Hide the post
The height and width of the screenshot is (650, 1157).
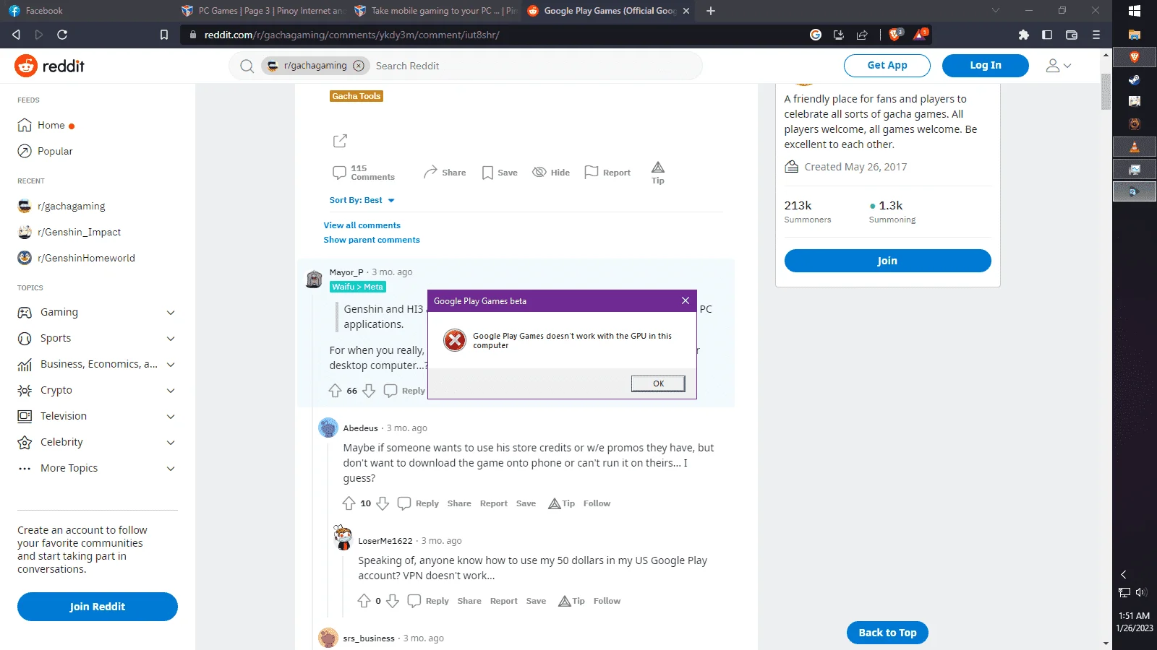pos(551,172)
